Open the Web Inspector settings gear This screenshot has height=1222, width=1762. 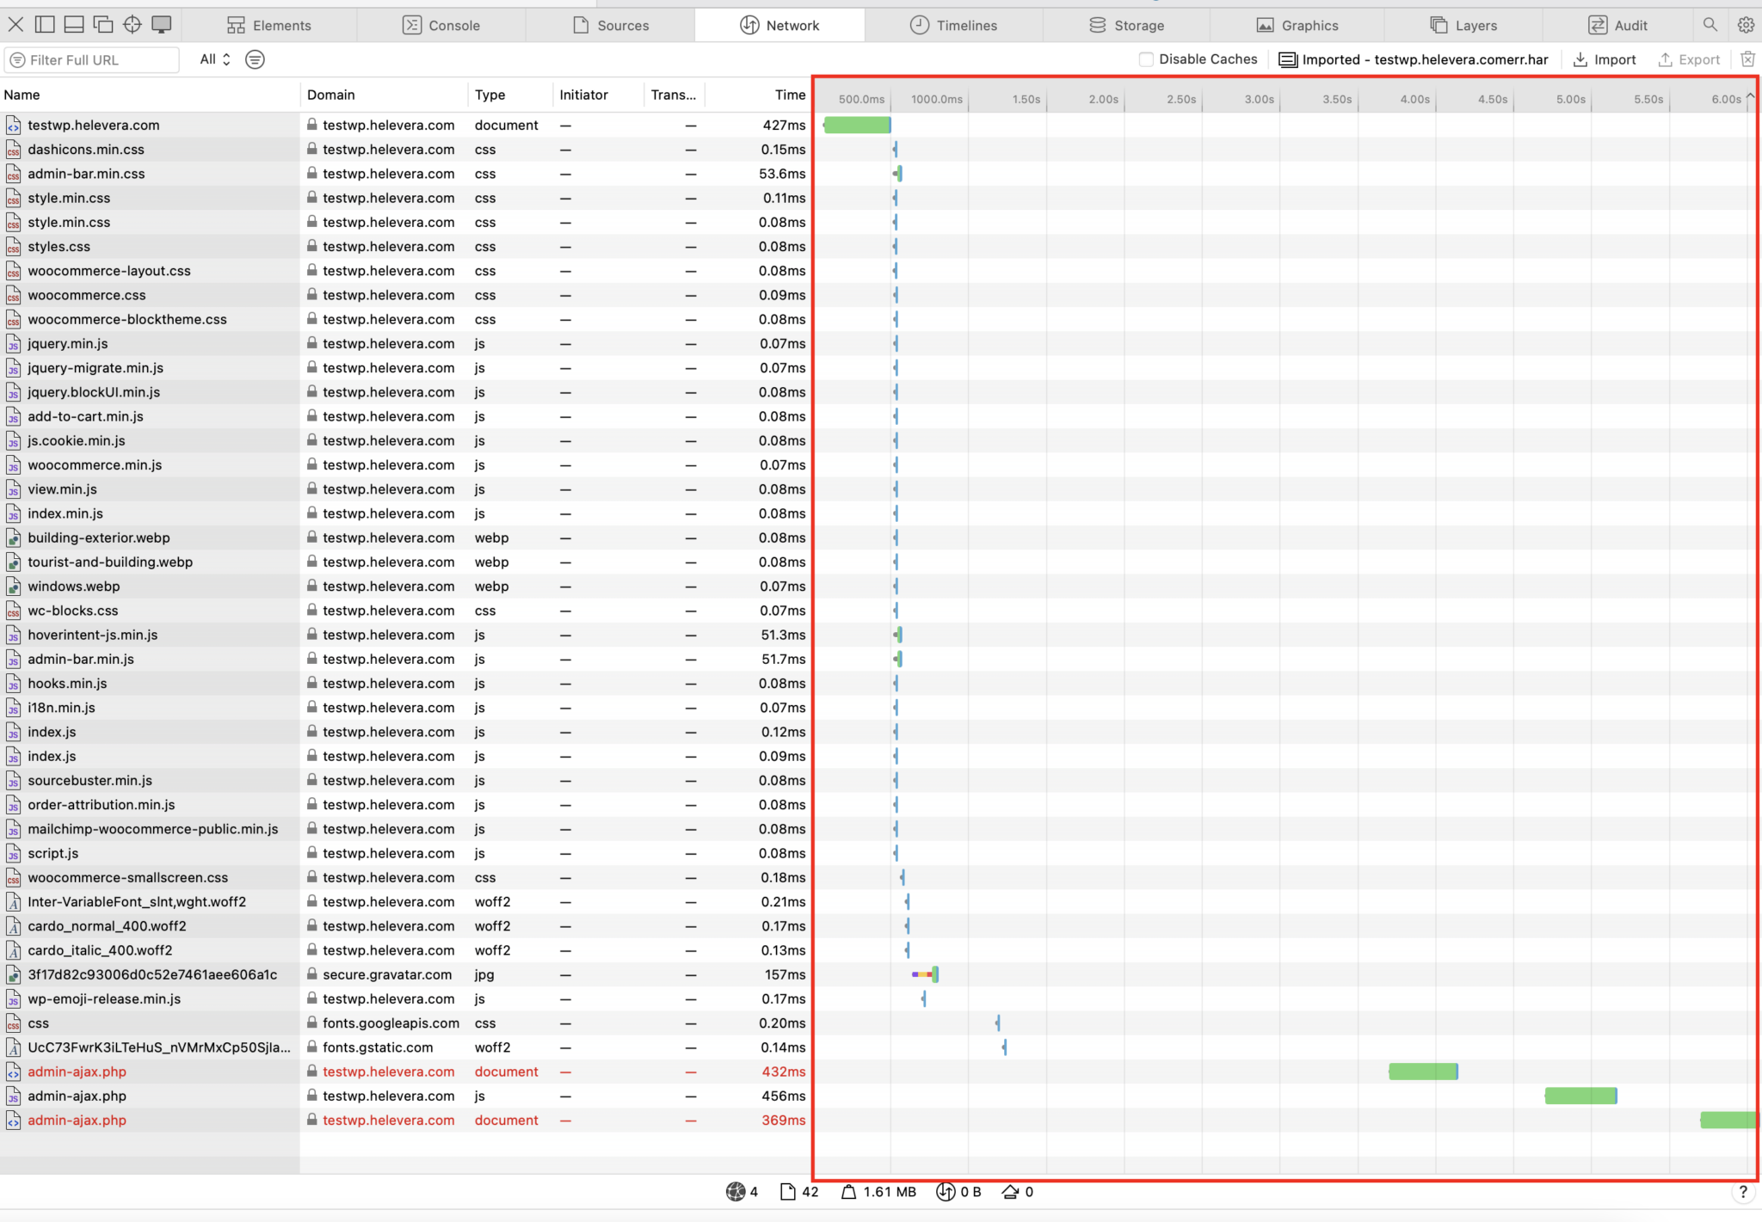tap(1747, 25)
